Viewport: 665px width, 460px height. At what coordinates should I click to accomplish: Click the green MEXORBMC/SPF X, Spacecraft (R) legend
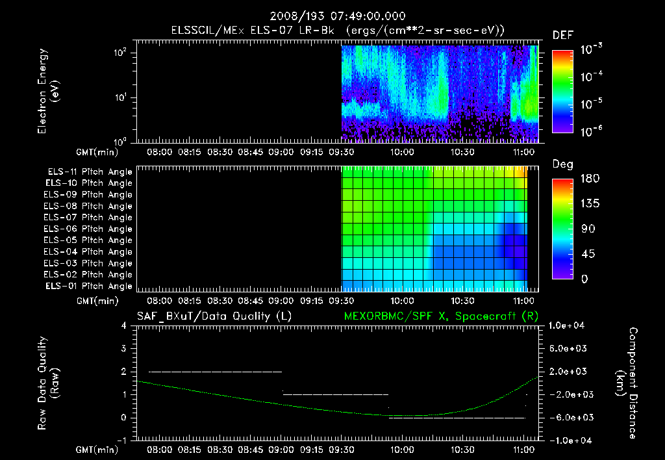click(x=441, y=316)
